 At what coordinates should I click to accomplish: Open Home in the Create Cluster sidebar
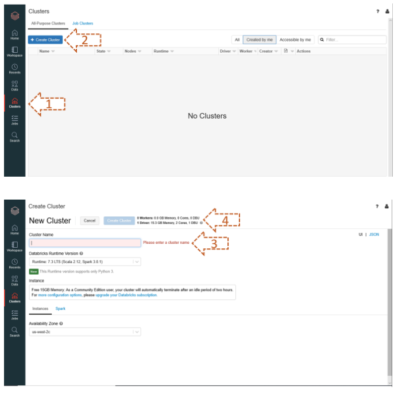pyautogui.click(x=15, y=230)
